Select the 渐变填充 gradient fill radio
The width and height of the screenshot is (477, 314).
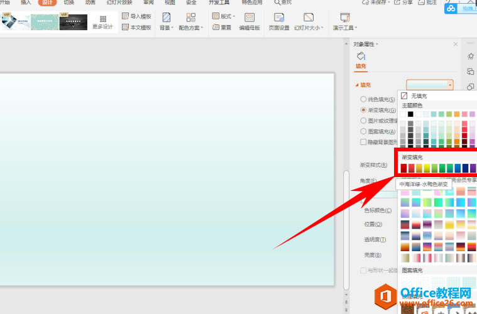click(363, 110)
